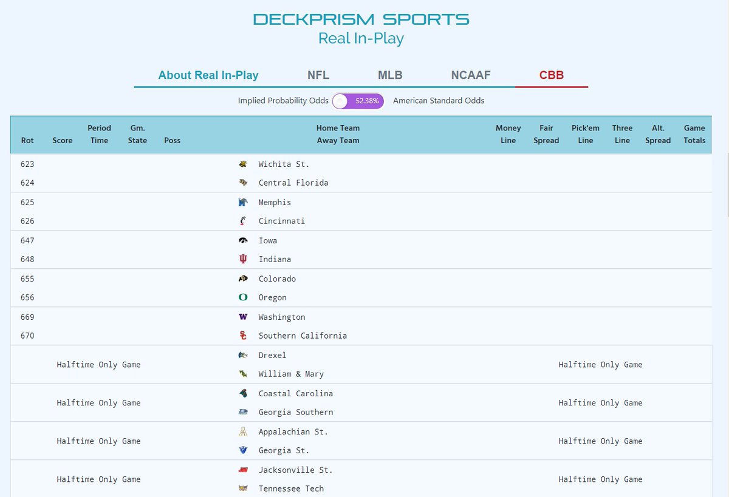729x497 pixels.
Task: Switch to the NCAAF tab
Action: 471,75
